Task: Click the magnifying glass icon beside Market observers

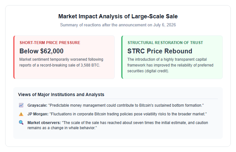Action: point(21,122)
